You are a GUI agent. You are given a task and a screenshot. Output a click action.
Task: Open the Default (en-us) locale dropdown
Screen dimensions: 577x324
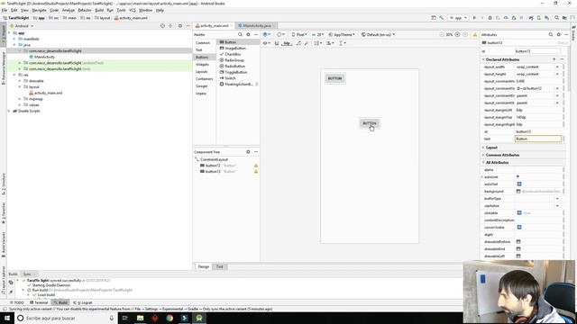[378, 34]
